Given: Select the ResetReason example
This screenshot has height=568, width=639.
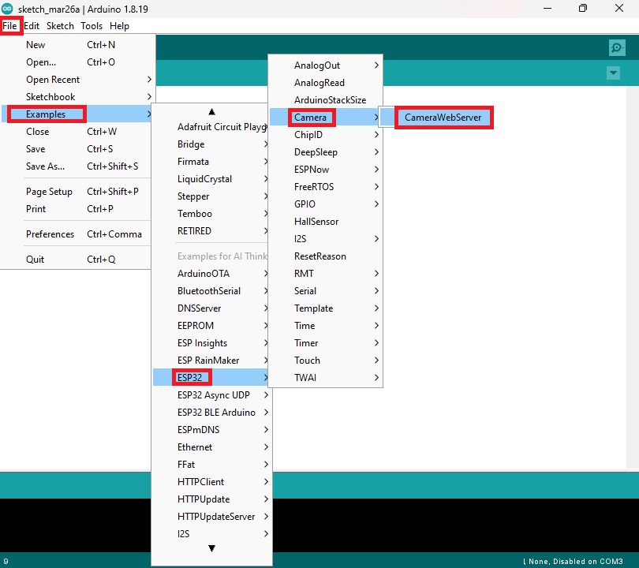Looking at the screenshot, I should (325, 256).
